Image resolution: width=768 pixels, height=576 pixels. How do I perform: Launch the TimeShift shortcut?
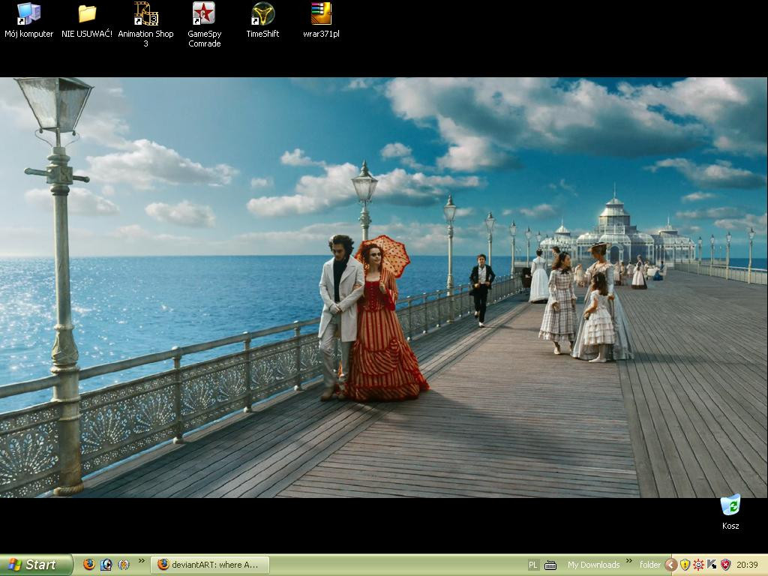coord(262,20)
